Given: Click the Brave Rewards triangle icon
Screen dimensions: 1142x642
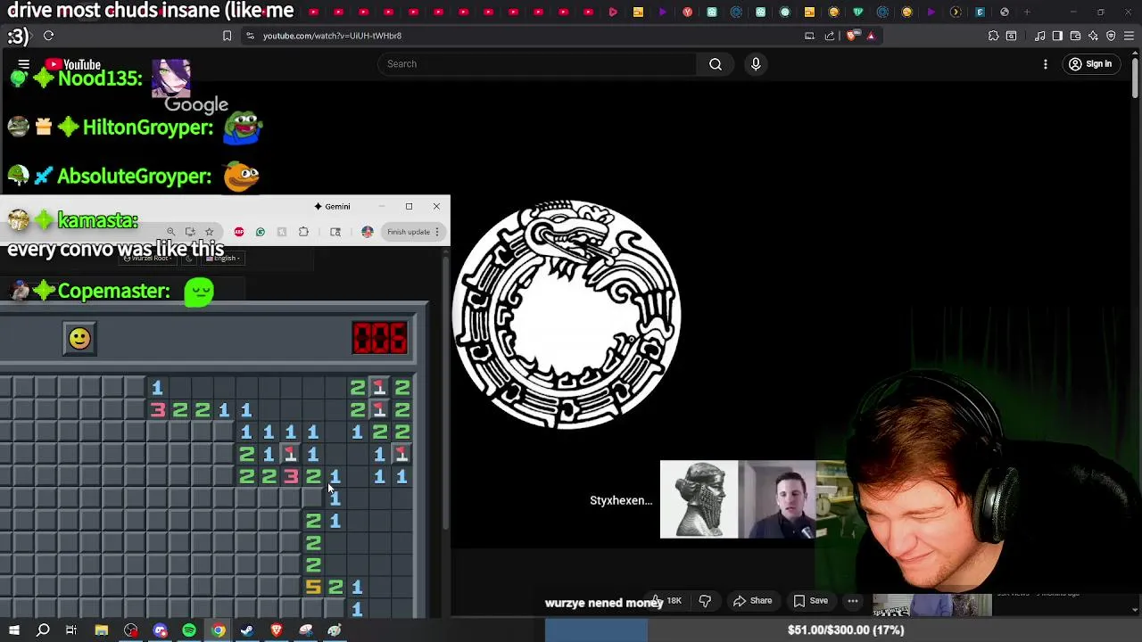Looking at the screenshot, I should coord(871,36).
